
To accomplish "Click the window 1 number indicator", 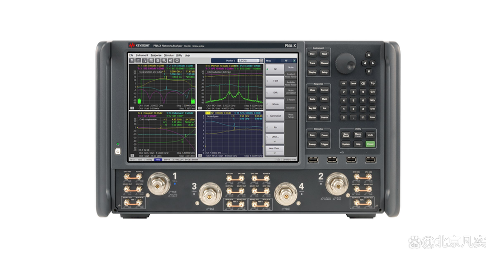I will click(132, 108).
